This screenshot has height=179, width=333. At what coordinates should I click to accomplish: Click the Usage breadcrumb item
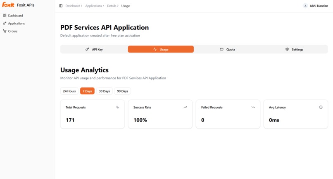pyautogui.click(x=126, y=6)
